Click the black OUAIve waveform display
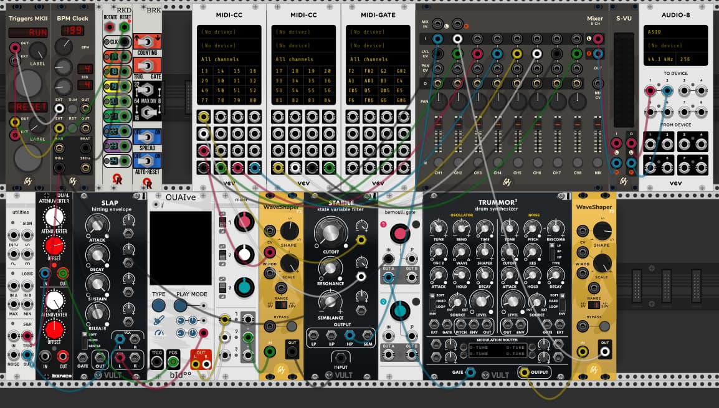 pos(181,246)
